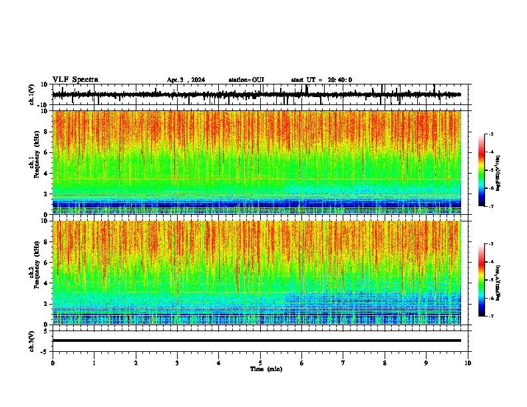Click the ch.1 color bar log(PSD) label

click(498, 173)
